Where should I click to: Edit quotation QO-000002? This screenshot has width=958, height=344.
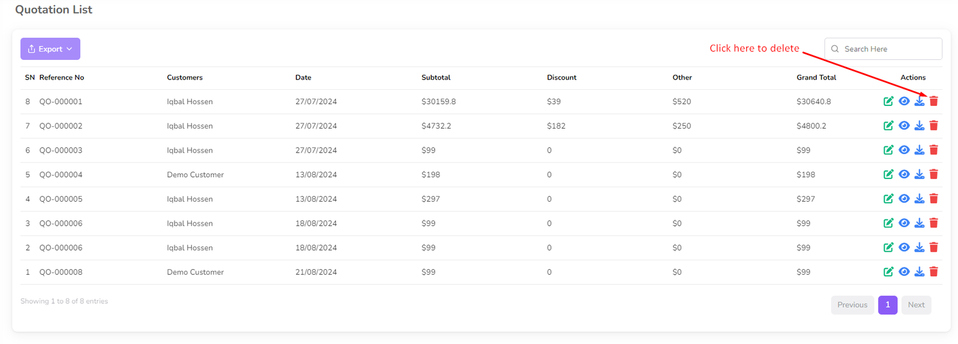(x=889, y=126)
